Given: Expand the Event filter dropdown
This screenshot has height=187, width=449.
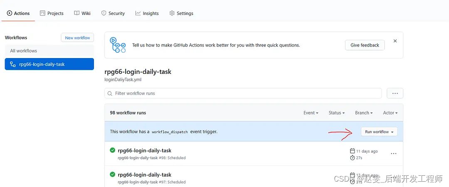Looking at the screenshot, I should [311, 113].
